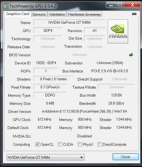Click the Bus Width value 128 Bit
The height and width of the screenshot is (167, 142).
[x=117, y=95]
